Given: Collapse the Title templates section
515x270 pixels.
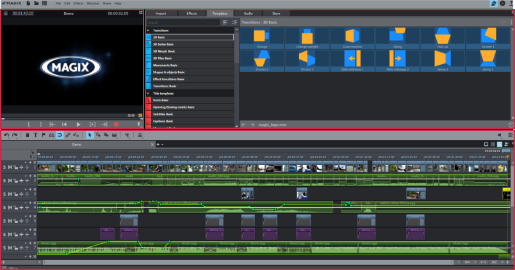Looking at the screenshot, I should (148, 94).
